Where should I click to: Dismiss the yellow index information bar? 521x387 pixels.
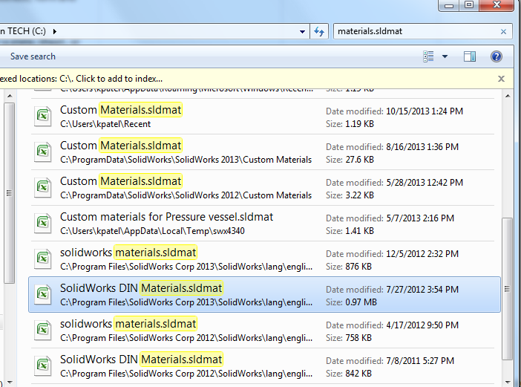[501, 79]
